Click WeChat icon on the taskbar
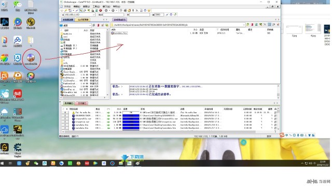The image size is (332, 186). point(36,163)
